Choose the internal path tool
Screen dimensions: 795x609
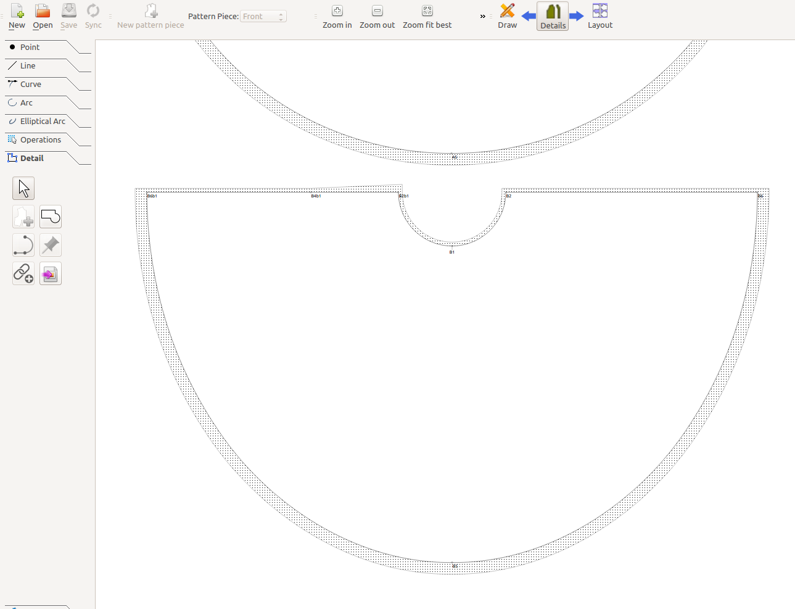pos(23,245)
